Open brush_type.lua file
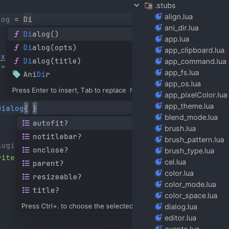The height and width of the screenshot is (229, 229). point(189,151)
